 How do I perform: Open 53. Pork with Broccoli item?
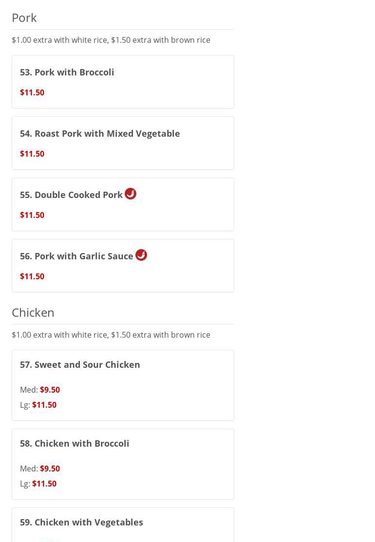tap(67, 72)
